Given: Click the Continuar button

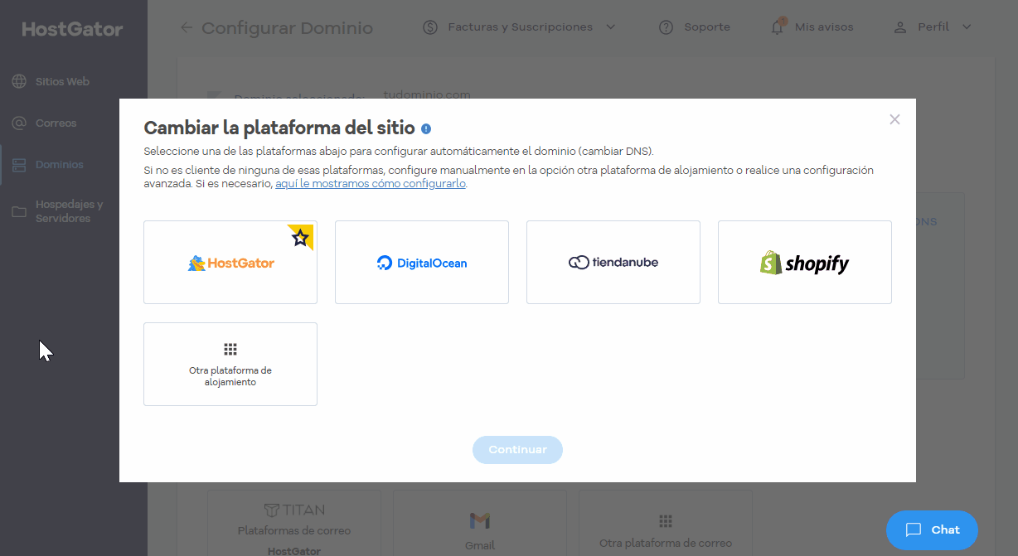Looking at the screenshot, I should click(517, 450).
